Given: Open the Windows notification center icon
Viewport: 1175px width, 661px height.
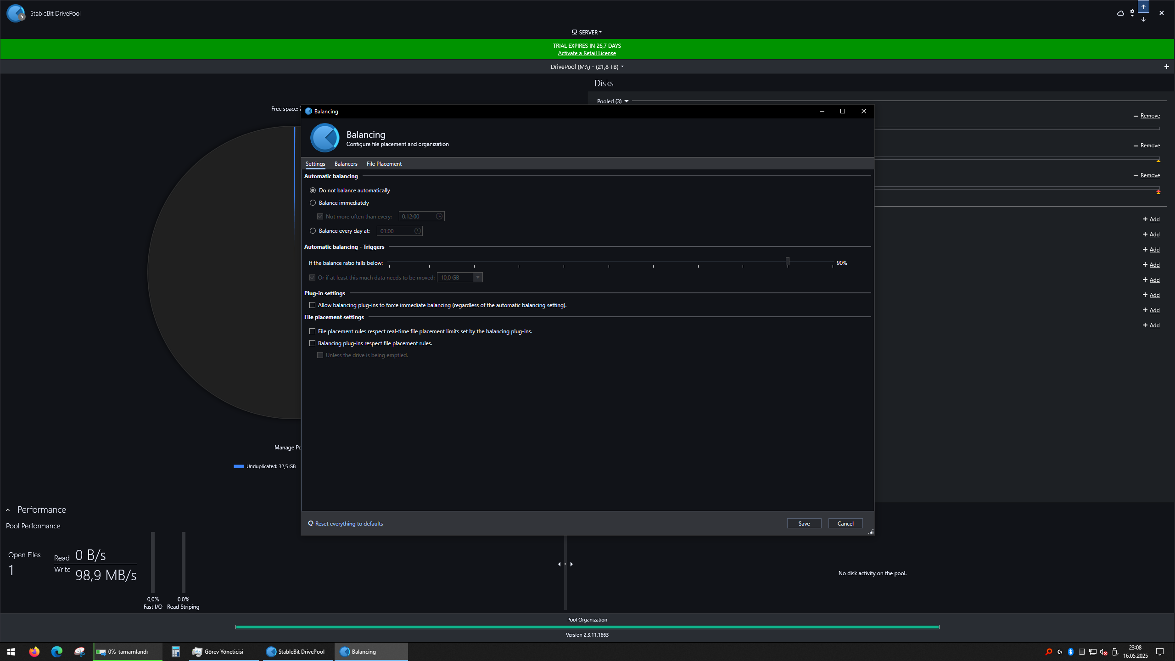Looking at the screenshot, I should click(1160, 652).
